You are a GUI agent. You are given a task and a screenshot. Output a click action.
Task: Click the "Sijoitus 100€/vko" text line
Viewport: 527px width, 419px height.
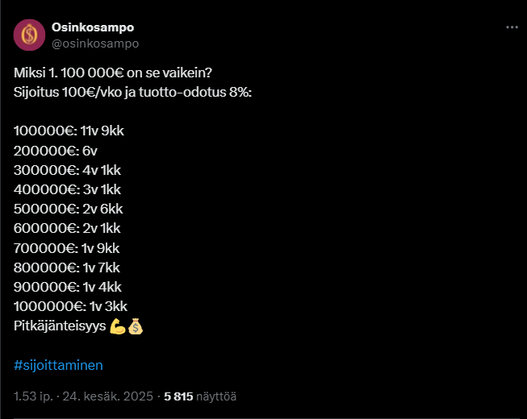click(x=132, y=92)
